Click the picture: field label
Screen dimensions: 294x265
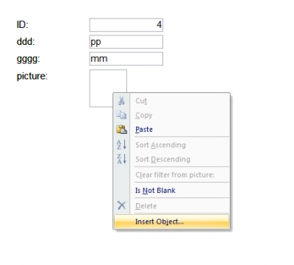pyautogui.click(x=32, y=77)
